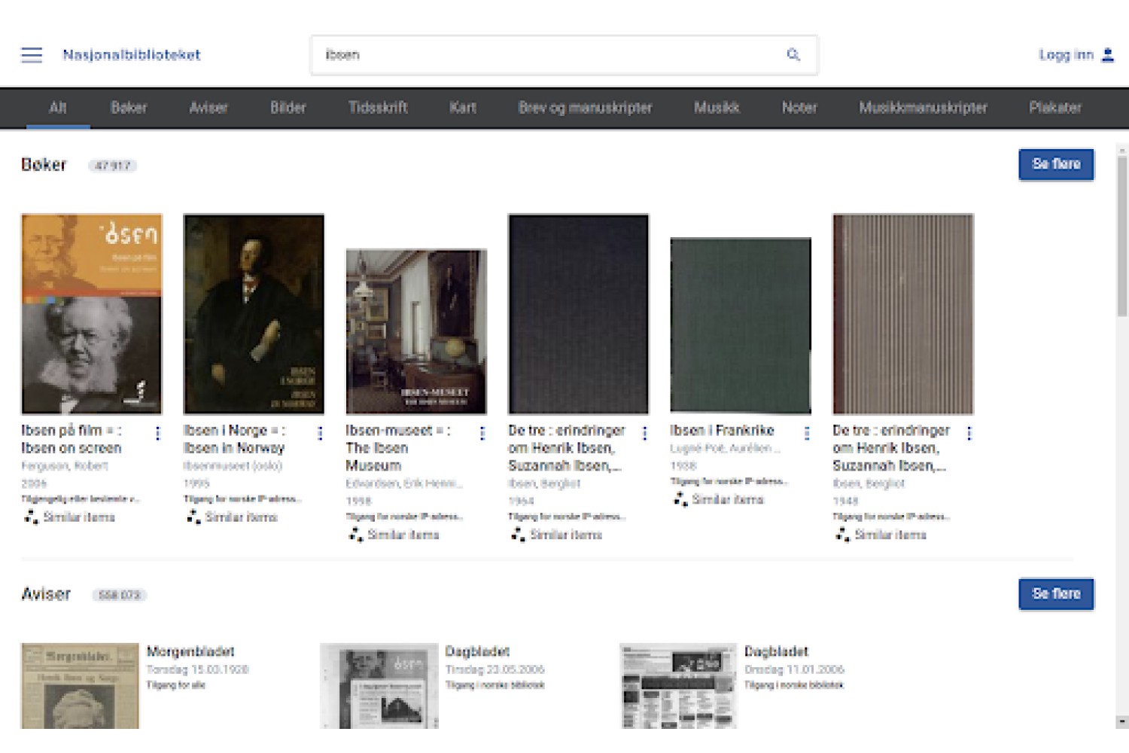
Task: Click Similar items icon under De tre 1964
Action: click(x=518, y=535)
